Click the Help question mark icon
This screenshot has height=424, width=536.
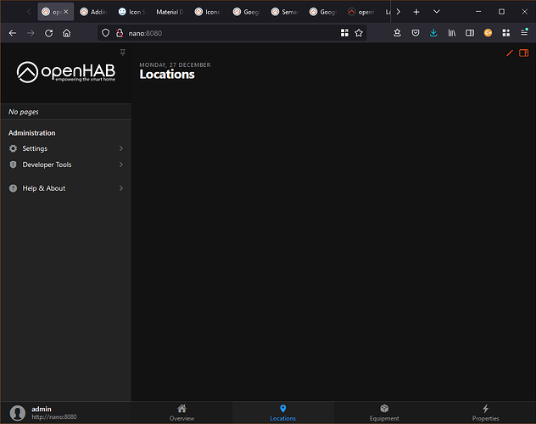pos(13,188)
